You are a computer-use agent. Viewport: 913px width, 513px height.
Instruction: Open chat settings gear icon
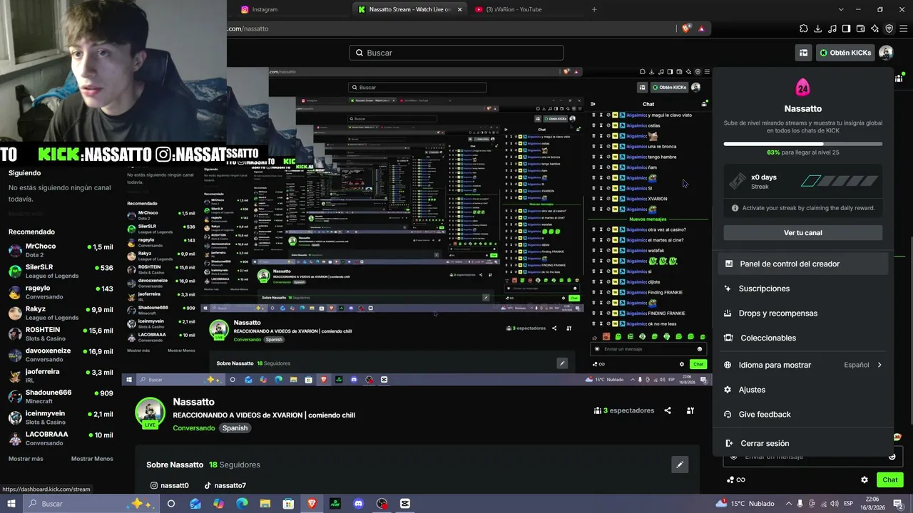(864, 480)
